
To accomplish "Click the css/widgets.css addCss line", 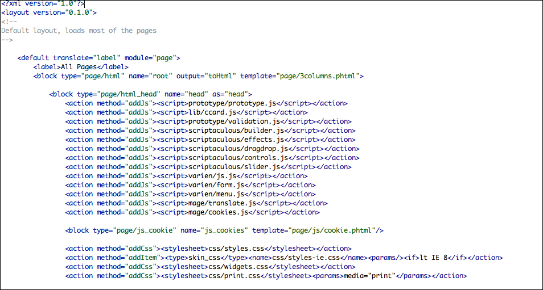I will click(x=210, y=267).
